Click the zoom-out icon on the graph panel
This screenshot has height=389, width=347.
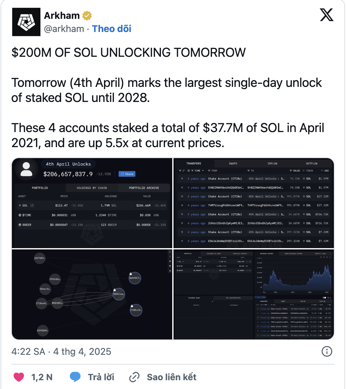170,266
